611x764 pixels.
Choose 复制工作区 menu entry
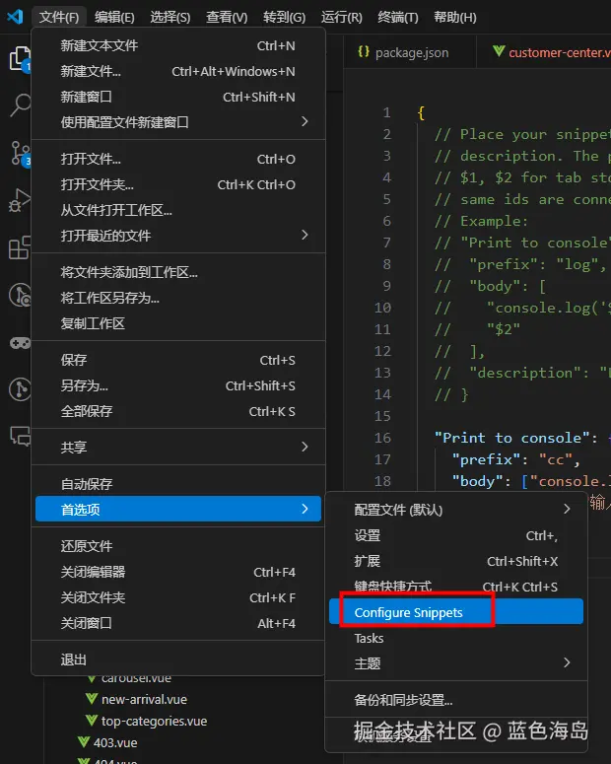[178, 323]
